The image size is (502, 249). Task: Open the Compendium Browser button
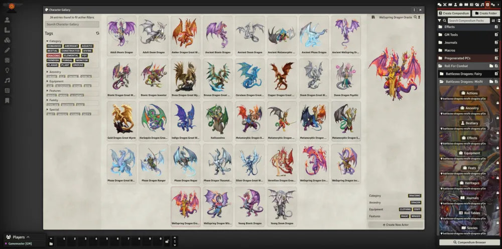click(468, 242)
